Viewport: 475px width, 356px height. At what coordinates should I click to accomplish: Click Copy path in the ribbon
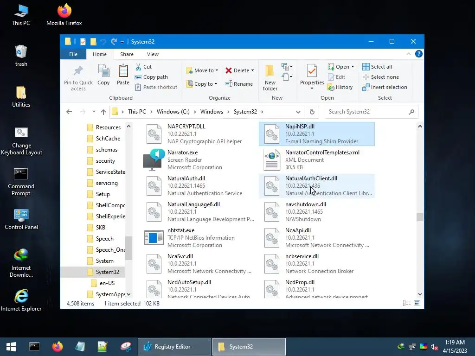(152, 77)
